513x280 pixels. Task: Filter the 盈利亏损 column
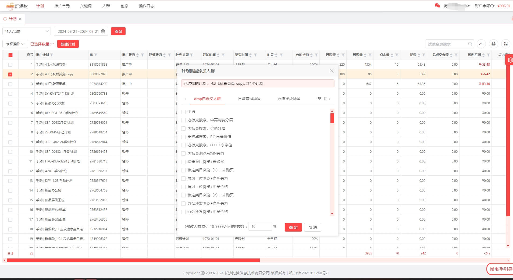click(488, 55)
